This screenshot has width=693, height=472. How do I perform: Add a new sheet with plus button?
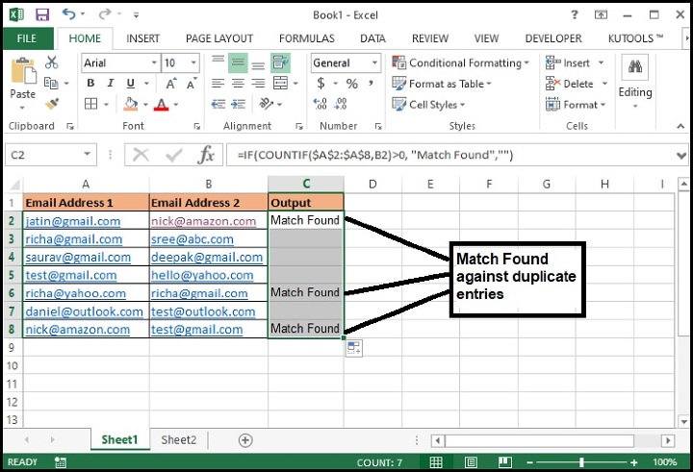point(245,439)
